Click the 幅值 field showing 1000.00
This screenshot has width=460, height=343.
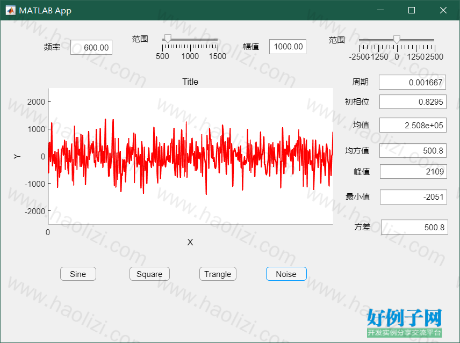click(x=288, y=47)
